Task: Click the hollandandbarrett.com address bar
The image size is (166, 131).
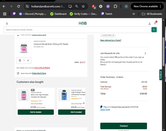Action: click(48, 6)
